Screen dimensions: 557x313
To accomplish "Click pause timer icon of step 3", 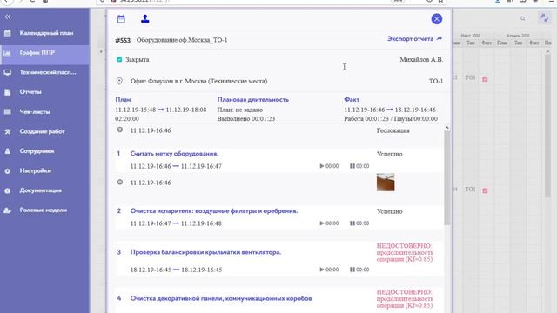I will 352,270.
